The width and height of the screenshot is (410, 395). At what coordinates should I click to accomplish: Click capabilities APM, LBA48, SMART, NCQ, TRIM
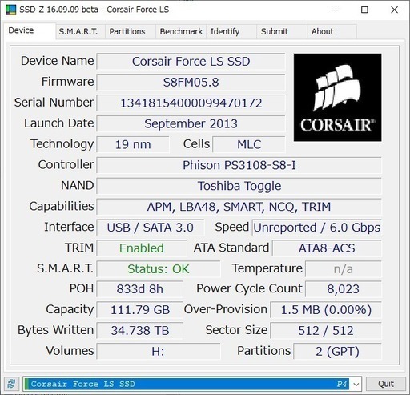click(239, 207)
